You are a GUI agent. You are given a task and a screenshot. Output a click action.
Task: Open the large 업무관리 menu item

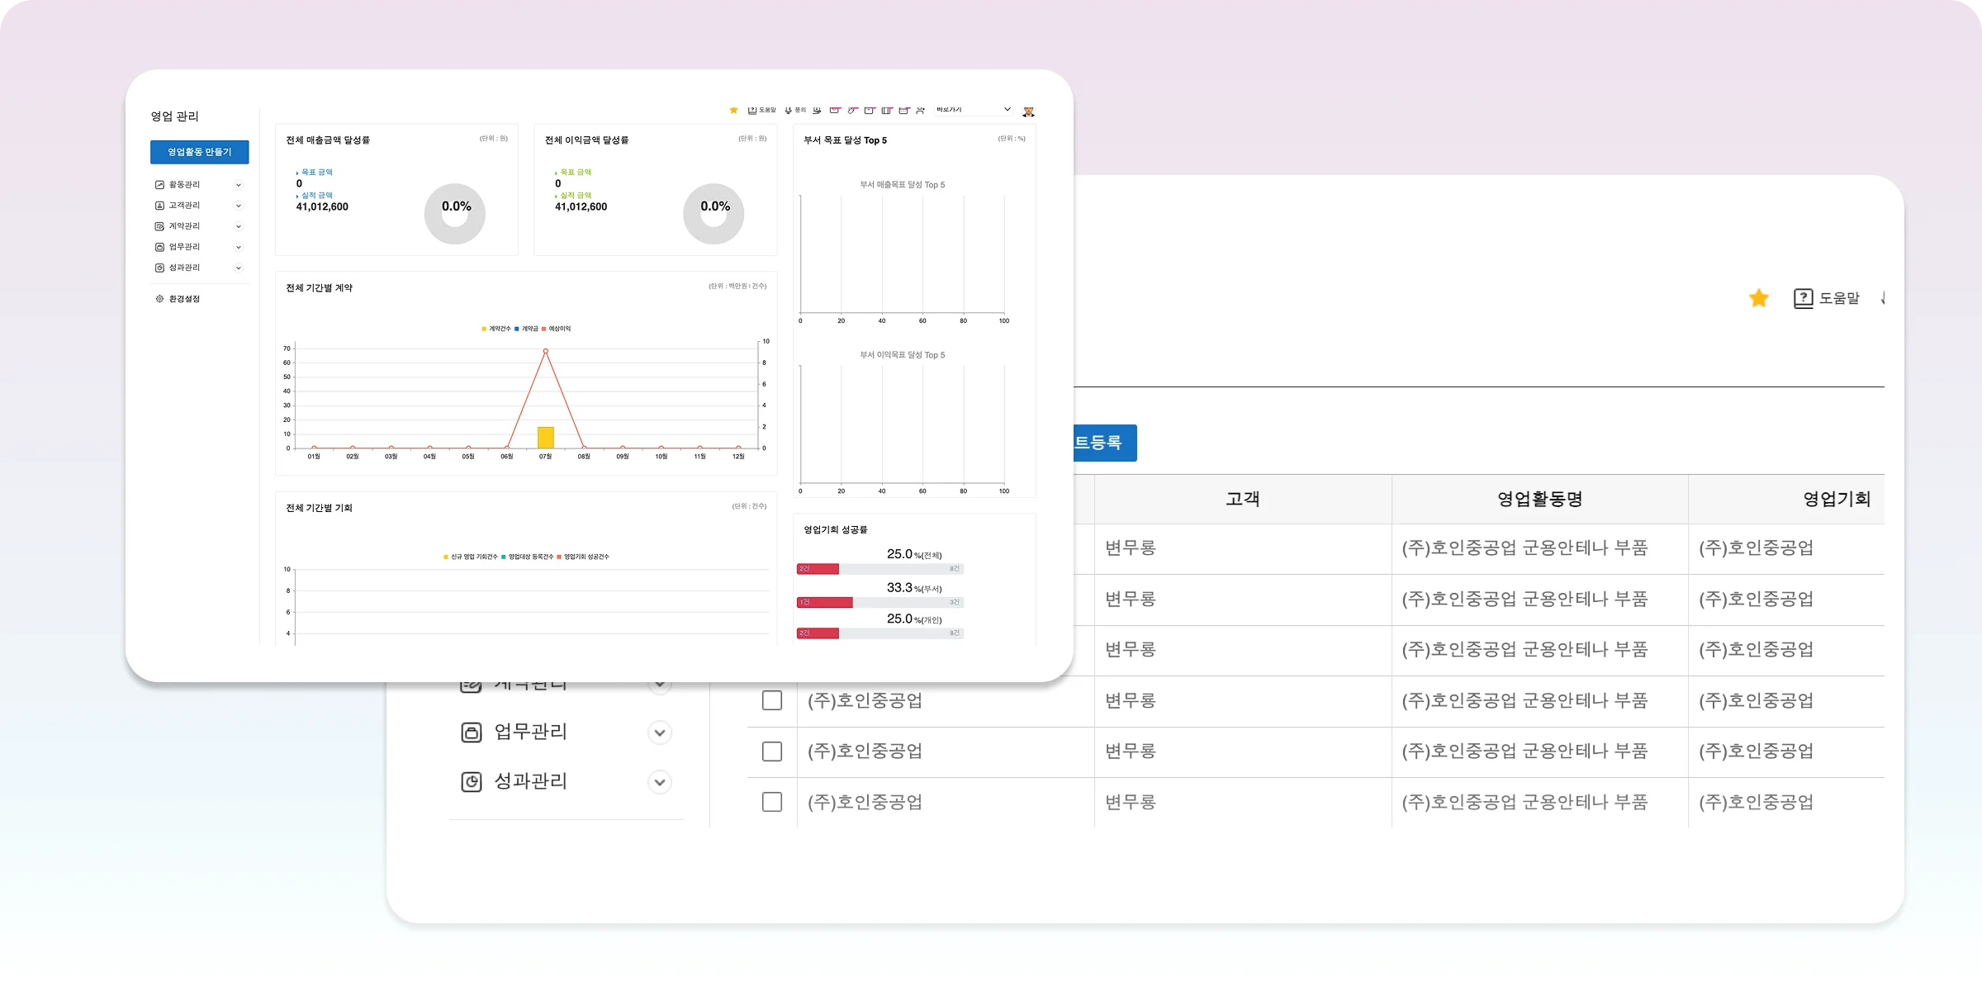(530, 732)
